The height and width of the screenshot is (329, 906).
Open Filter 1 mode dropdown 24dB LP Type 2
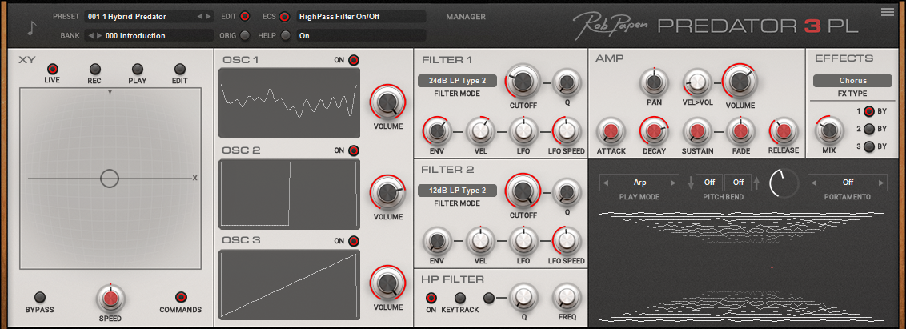(x=458, y=80)
